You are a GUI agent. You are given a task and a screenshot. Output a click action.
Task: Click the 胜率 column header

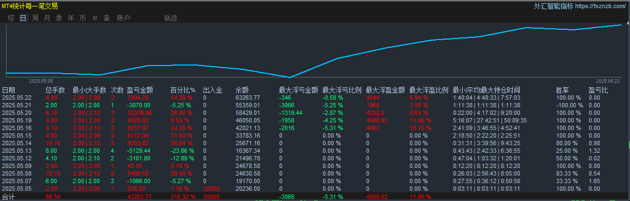click(563, 90)
